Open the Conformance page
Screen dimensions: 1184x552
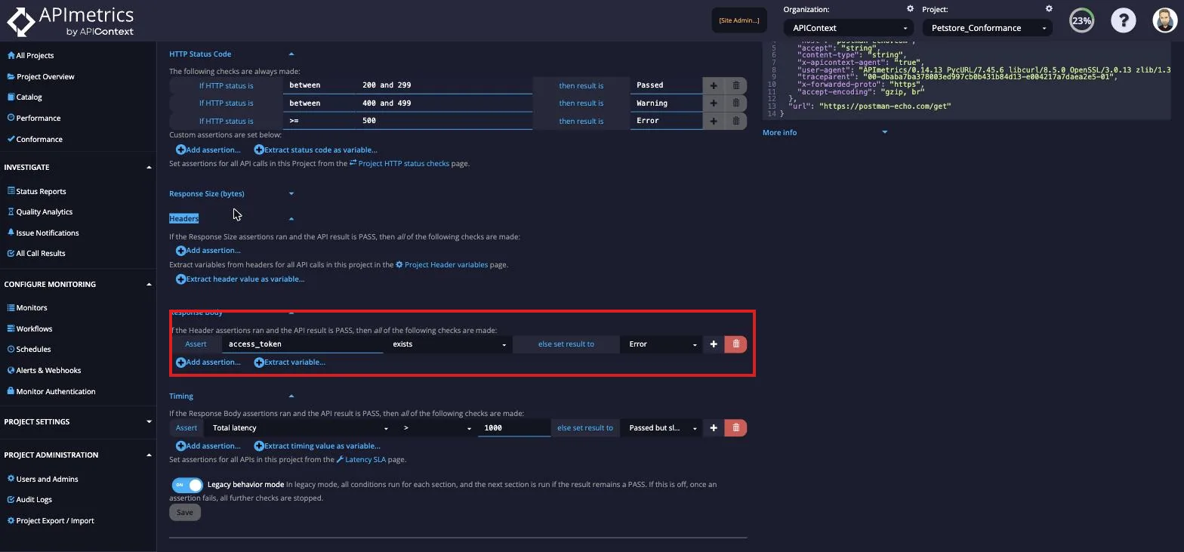[35, 139]
